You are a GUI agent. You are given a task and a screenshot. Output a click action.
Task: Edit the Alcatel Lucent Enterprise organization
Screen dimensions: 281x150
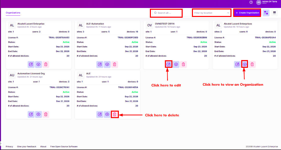coord(31,64)
